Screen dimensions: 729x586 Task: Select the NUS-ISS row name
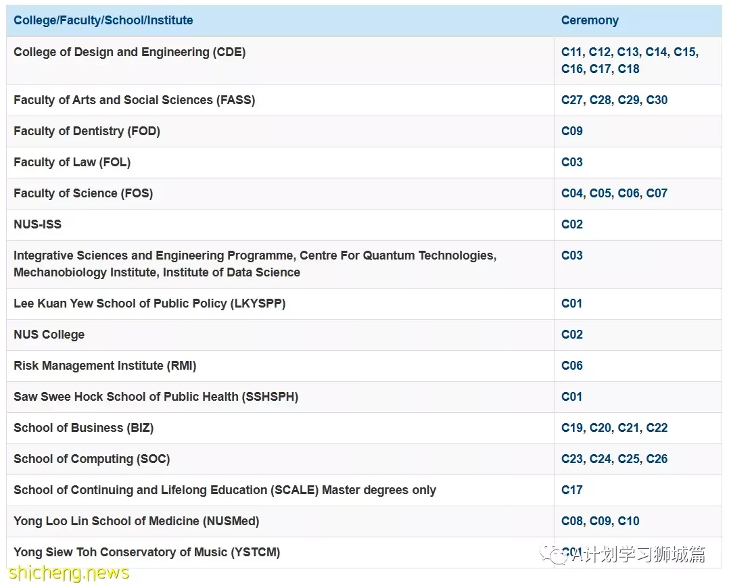pos(38,224)
